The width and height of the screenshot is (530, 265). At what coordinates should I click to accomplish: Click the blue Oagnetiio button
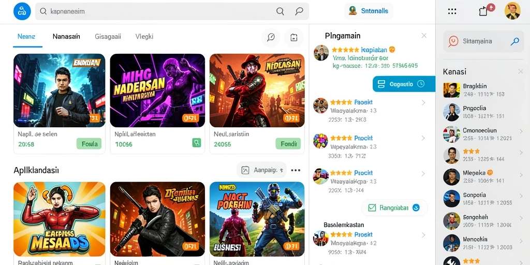(x=404, y=84)
